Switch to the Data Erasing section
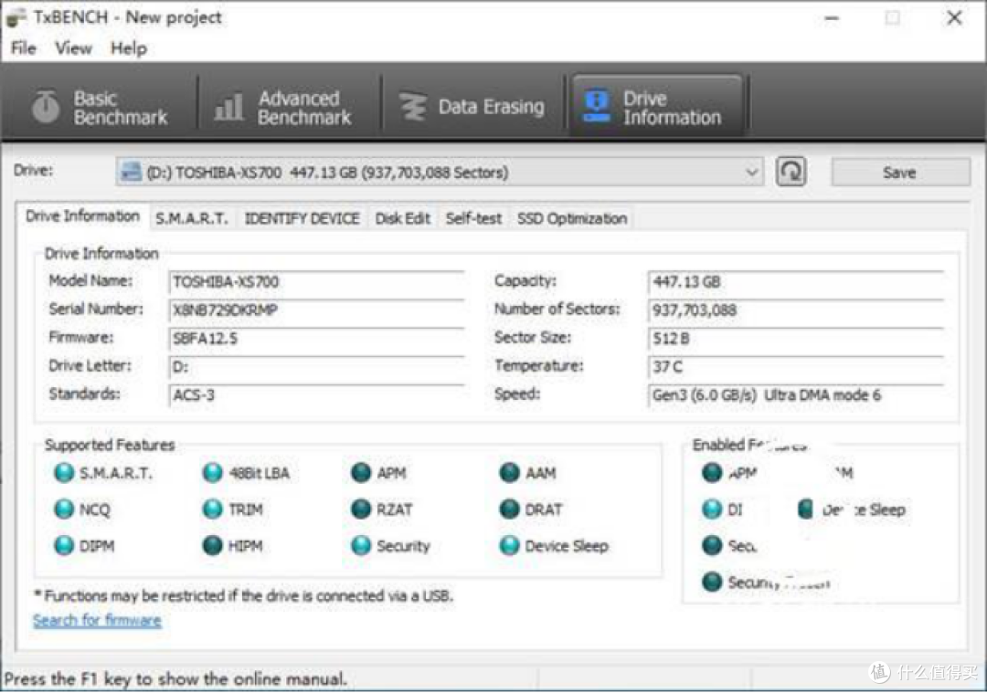The image size is (987, 693). 472,107
